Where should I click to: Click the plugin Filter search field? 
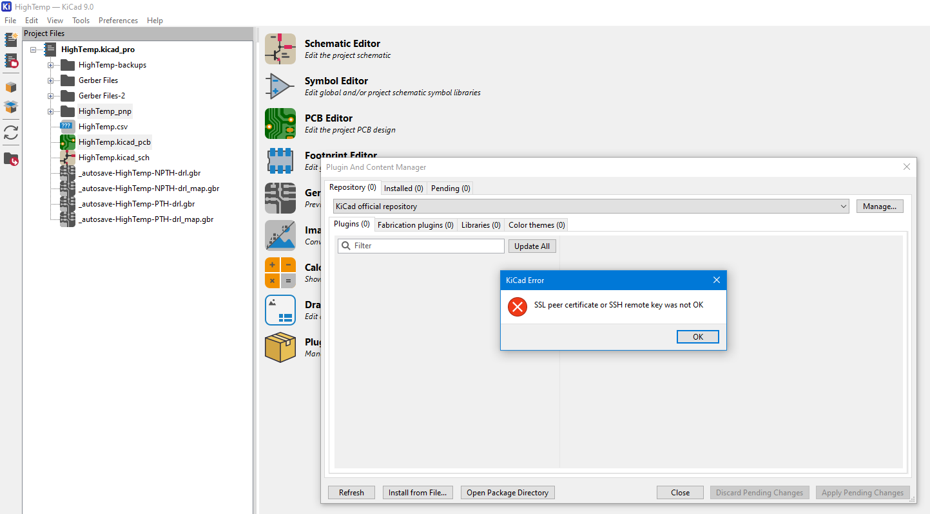(427, 246)
